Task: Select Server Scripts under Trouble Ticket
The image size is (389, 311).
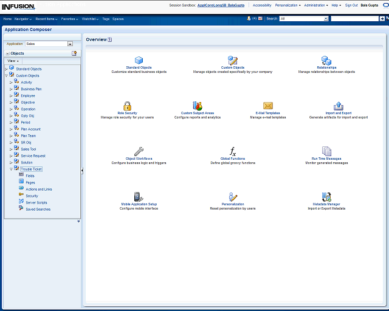Action: point(36,202)
